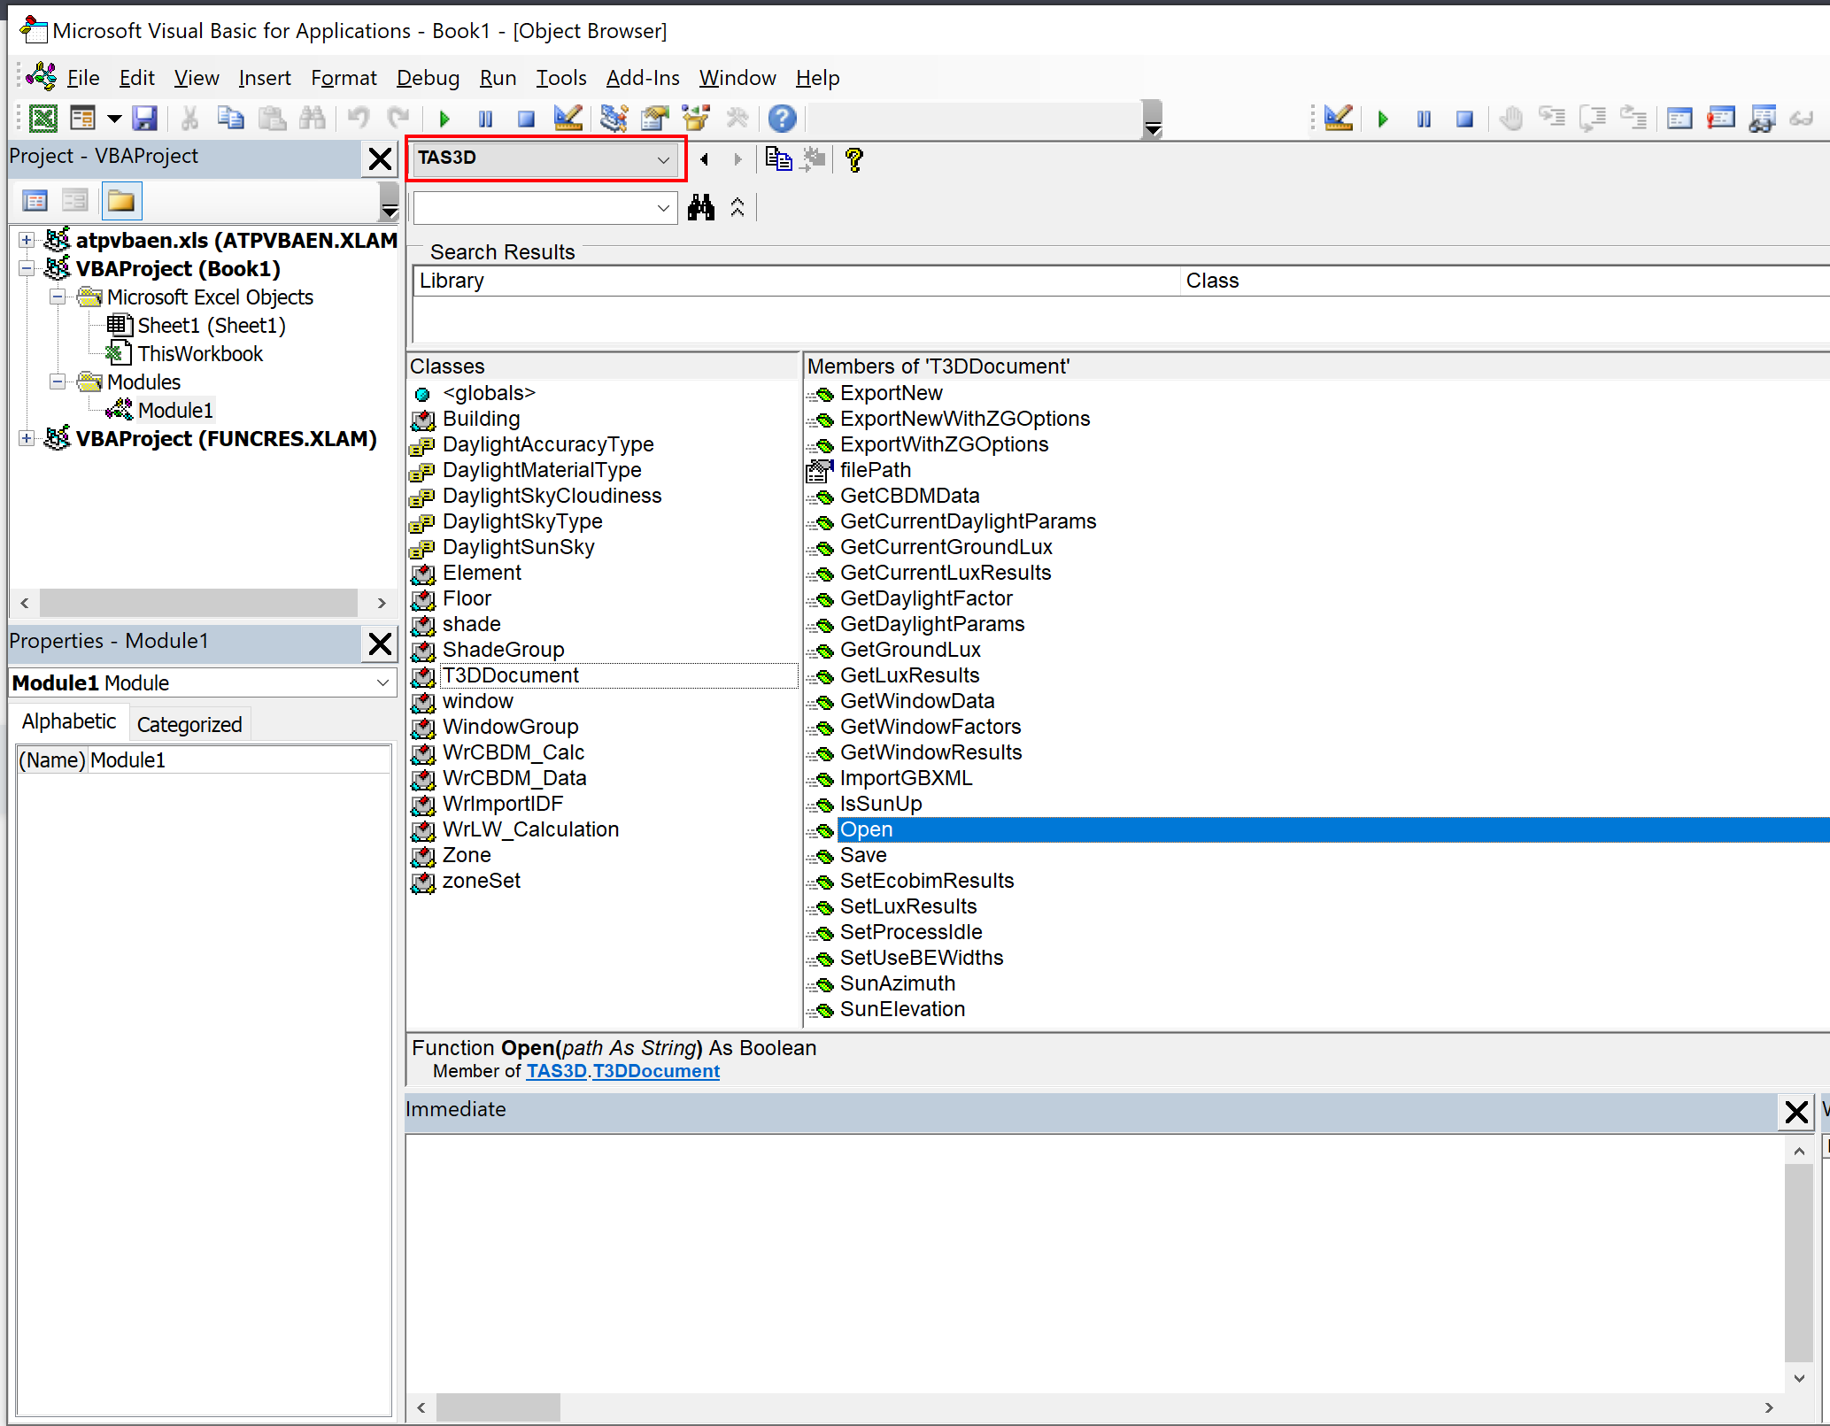Open the search text combo box dropdown
This screenshot has width=1830, height=1426.
[x=663, y=209]
